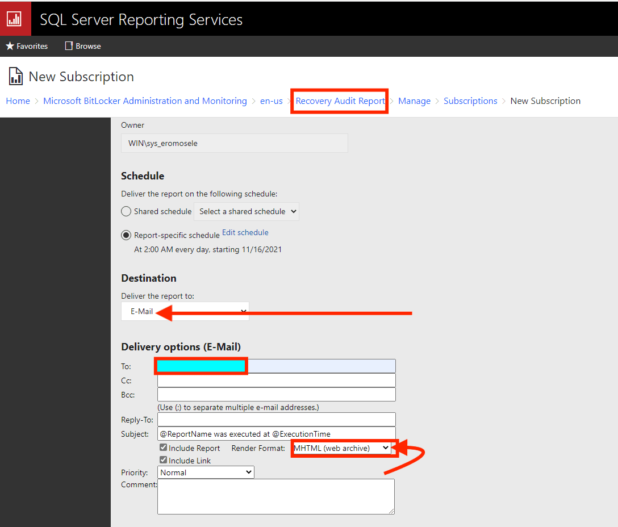618x527 pixels.
Task: Click inside the Comment text area
Action: [x=276, y=497]
